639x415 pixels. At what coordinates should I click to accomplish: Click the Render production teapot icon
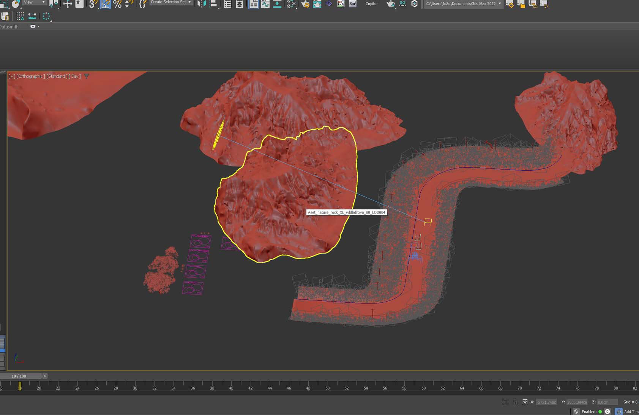tap(390, 4)
